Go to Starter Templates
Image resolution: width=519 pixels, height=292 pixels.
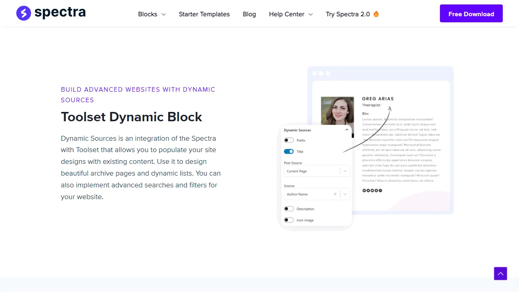tap(204, 14)
